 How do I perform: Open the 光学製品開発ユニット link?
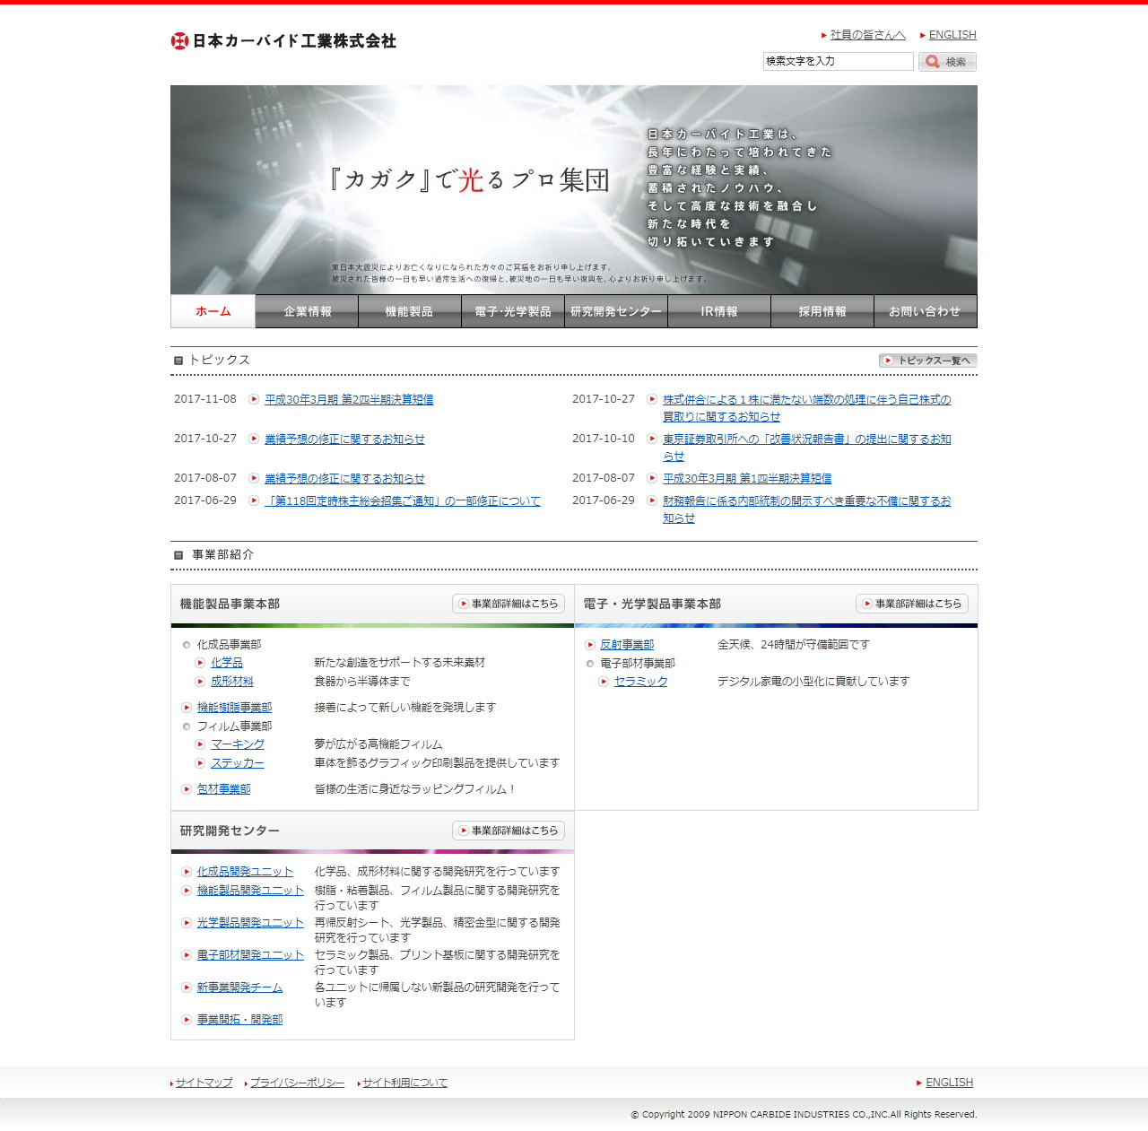click(x=250, y=923)
